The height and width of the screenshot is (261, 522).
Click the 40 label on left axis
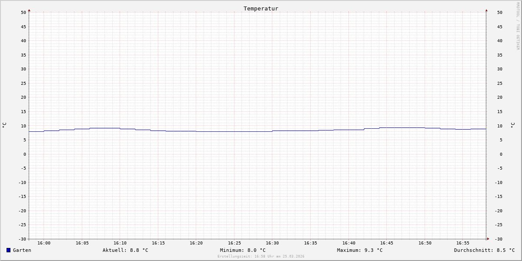pyautogui.click(x=23, y=40)
